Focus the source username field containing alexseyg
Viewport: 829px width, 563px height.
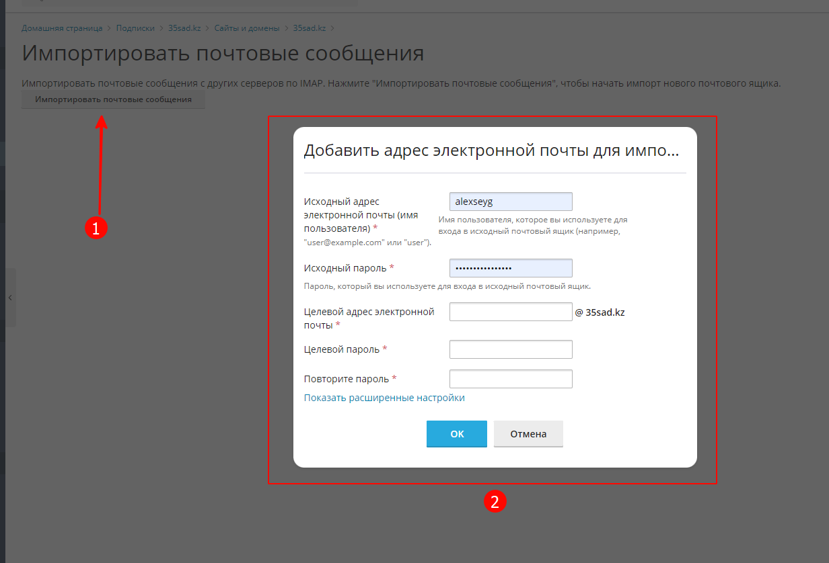pos(510,202)
